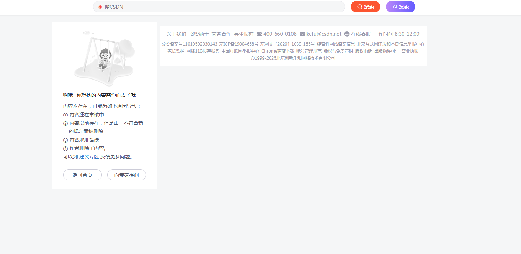Click the swing cartoon illustration
The width and height of the screenshot is (521, 254).
pyautogui.click(x=104, y=59)
